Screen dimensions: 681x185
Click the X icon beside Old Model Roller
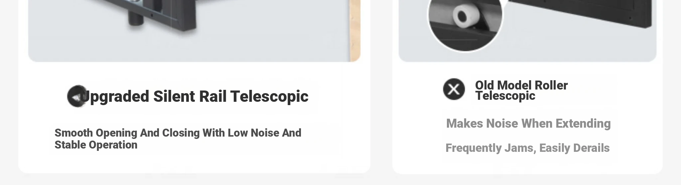(454, 89)
